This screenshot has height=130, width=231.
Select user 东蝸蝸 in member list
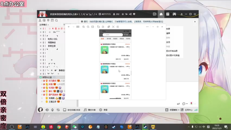pyautogui.click(x=52, y=98)
